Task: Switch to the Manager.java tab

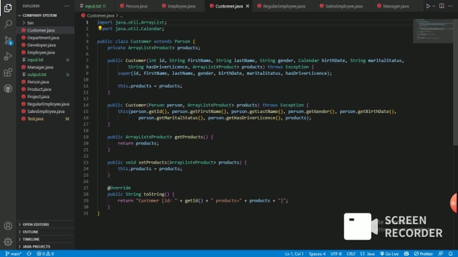Action: coord(393,6)
